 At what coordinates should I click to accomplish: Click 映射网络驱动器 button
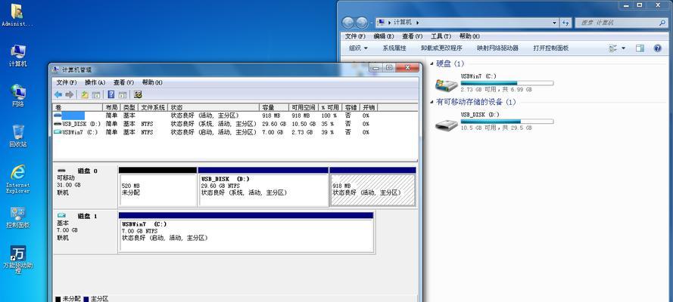coord(497,48)
